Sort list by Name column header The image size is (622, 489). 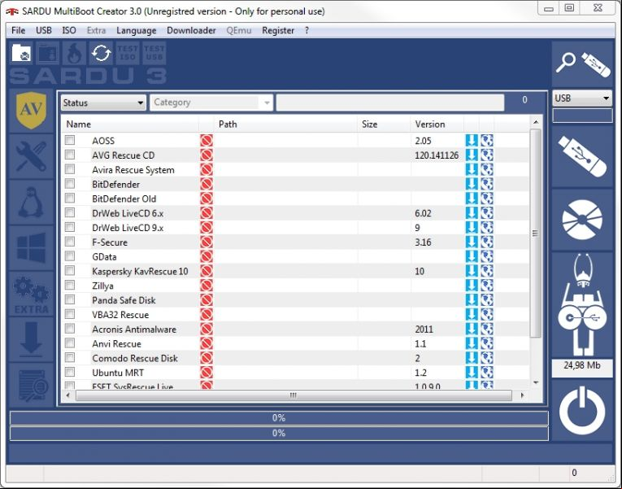(130, 124)
